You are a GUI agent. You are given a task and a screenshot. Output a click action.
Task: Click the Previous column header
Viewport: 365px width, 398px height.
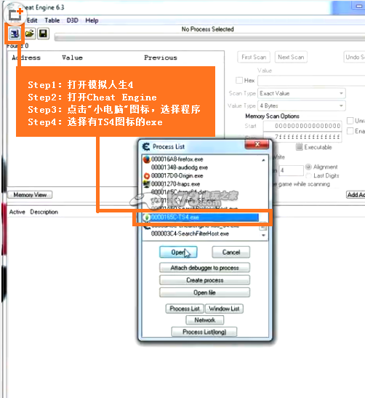coord(161,57)
